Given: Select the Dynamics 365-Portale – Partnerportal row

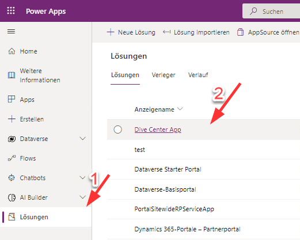Looking at the screenshot, I should pyautogui.click(x=203, y=229).
